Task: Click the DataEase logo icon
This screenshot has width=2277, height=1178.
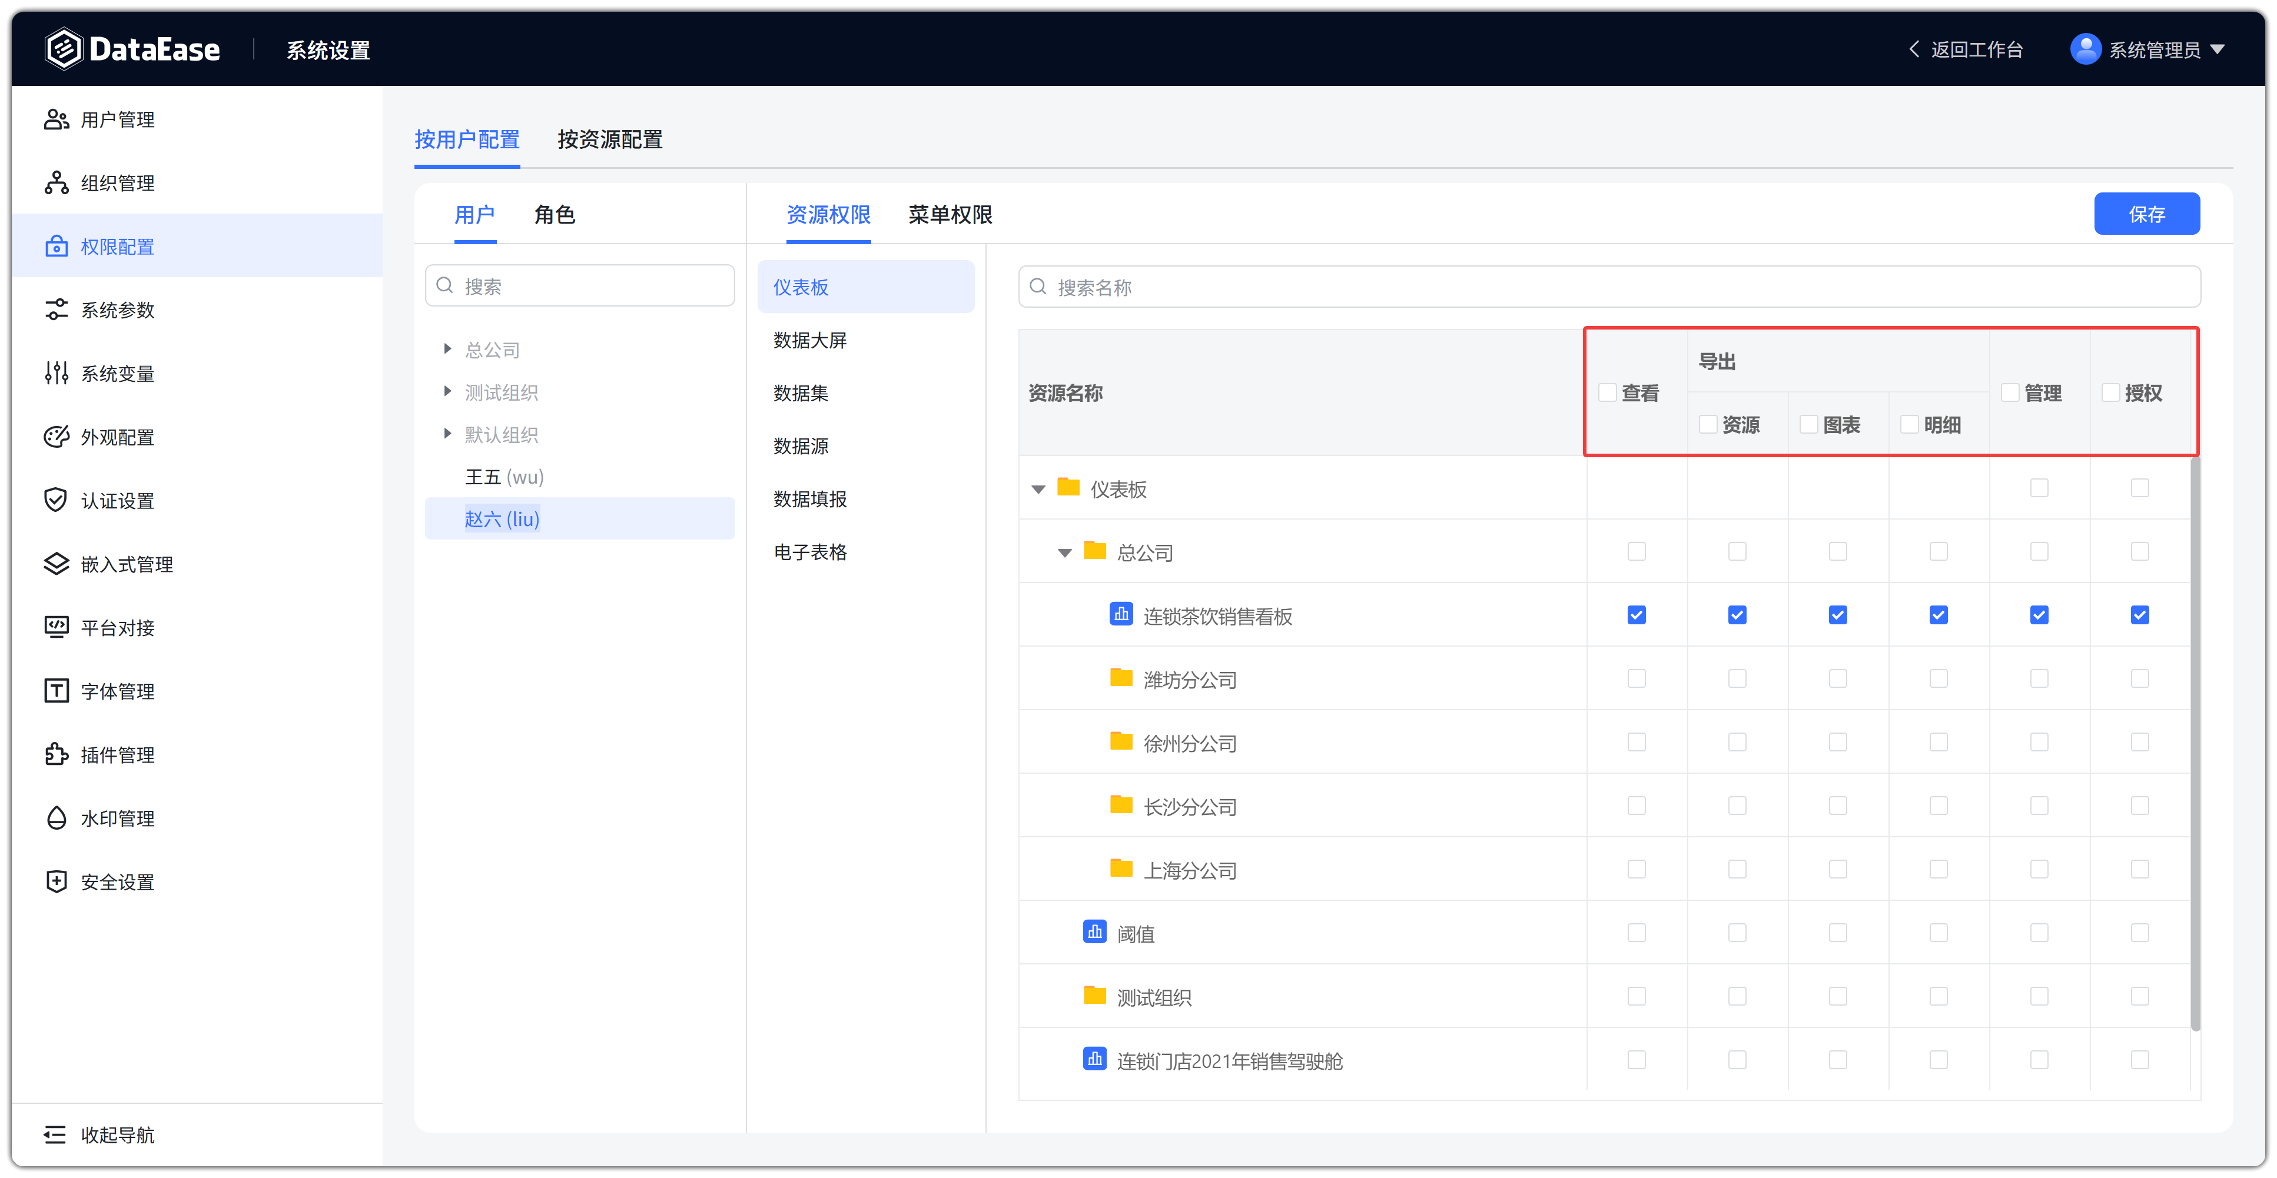Action: point(64,49)
